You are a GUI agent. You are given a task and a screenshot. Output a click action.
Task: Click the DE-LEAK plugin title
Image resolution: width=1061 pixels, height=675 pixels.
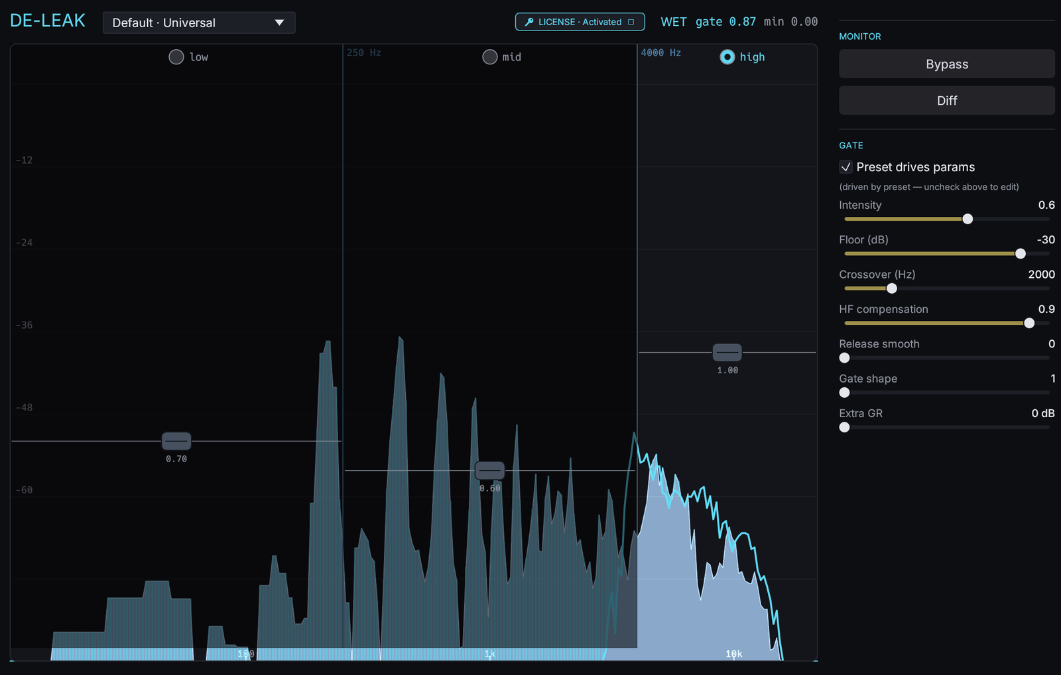coord(48,21)
